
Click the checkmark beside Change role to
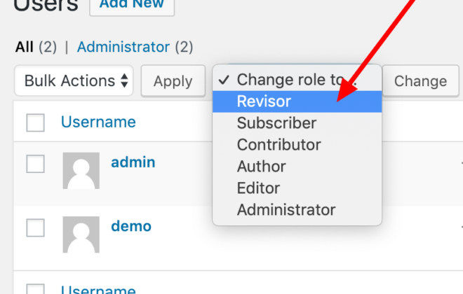tap(224, 80)
